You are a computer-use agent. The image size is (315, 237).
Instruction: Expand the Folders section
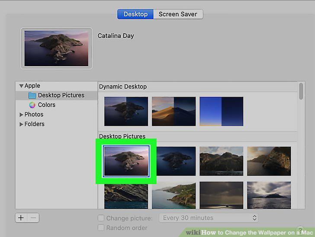[21, 124]
